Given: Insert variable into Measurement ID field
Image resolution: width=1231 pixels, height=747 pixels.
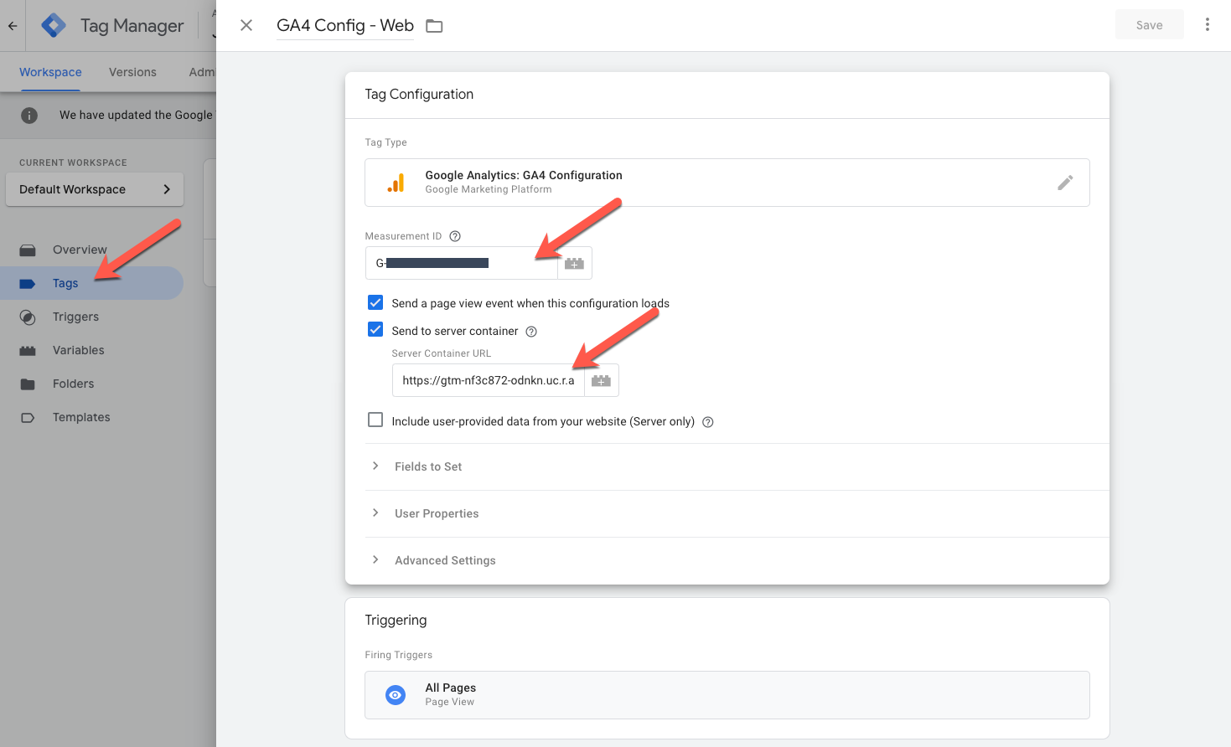Looking at the screenshot, I should click(x=575, y=263).
